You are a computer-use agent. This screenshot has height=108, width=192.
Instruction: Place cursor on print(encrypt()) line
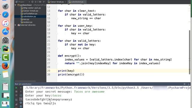point(71,75)
